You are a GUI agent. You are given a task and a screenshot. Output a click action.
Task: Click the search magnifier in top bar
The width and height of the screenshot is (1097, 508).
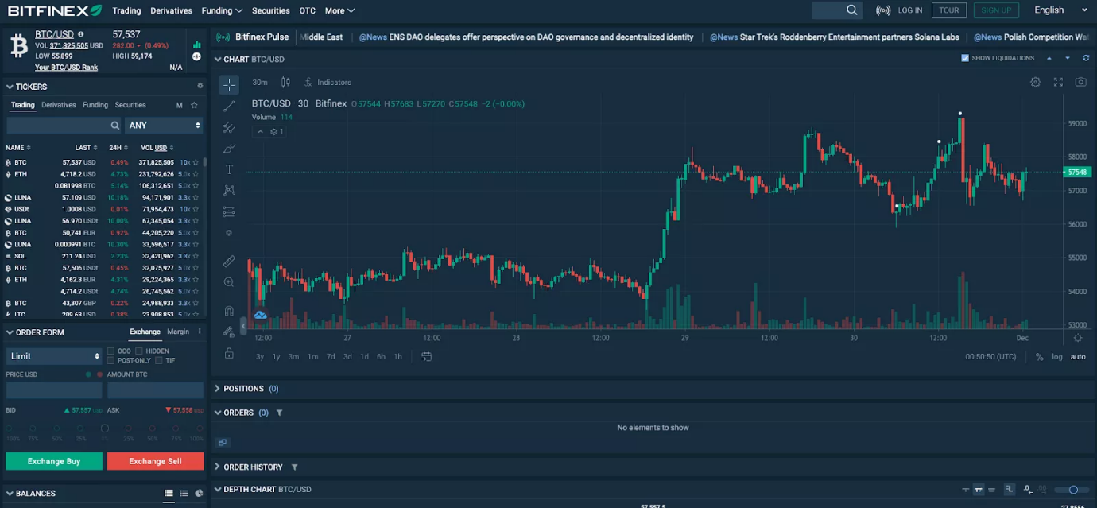[x=852, y=10]
